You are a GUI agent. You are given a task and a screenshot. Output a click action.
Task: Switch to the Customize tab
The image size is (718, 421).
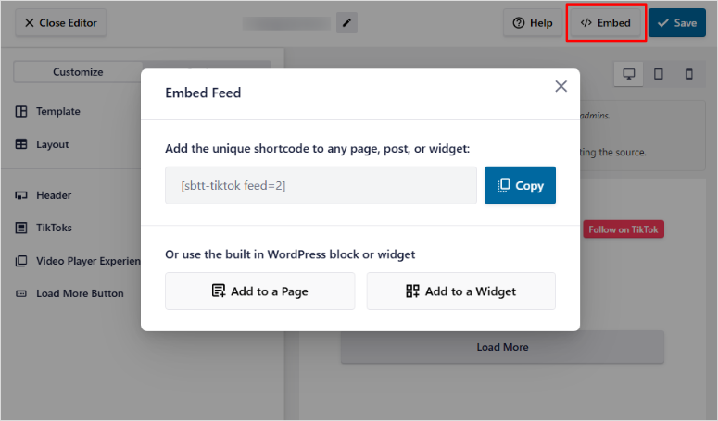point(78,72)
